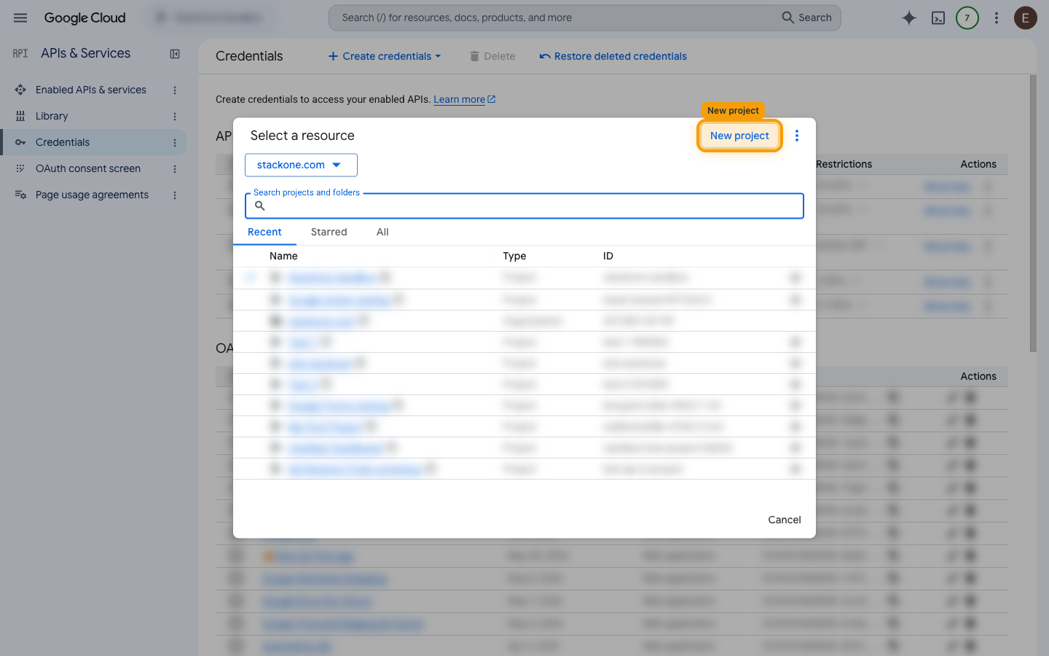Expand the Create credentials dropdown
Image resolution: width=1049 pixels, height=656 pixels.
click(x=385, y=56)
